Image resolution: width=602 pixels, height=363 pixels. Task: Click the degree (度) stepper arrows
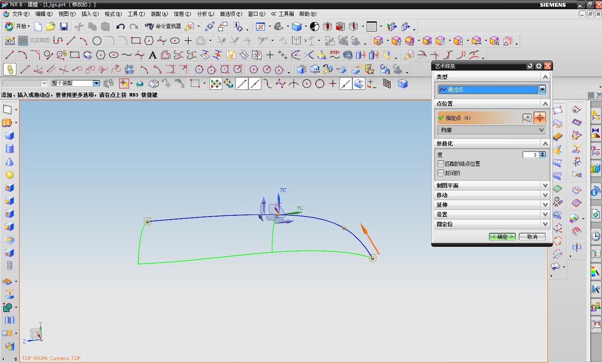542,155
